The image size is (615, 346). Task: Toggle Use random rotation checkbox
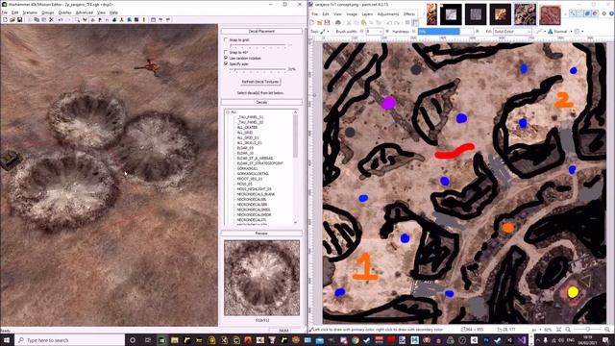pos(226,58)
